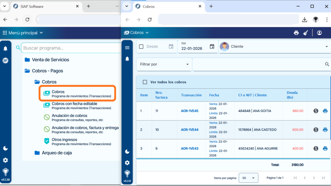This screenshot has width=331, height=186.
Task: Click the broom clean icon in the header
Action: point(306,33)
